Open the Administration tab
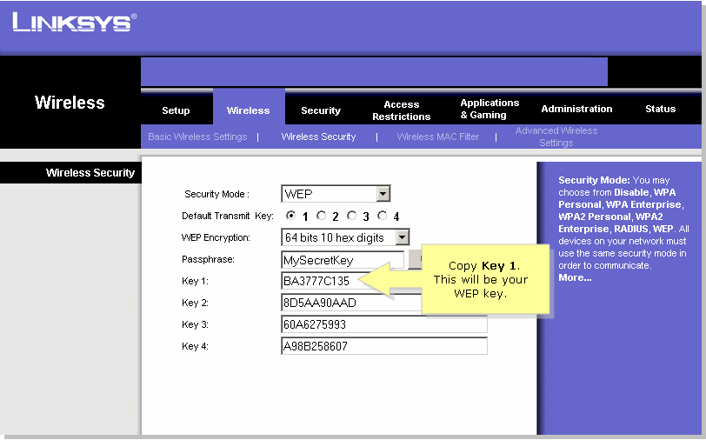 point(576,109)
